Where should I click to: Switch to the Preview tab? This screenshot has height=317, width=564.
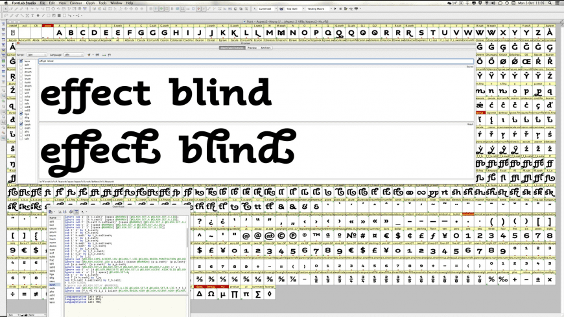tap(252, 48)
